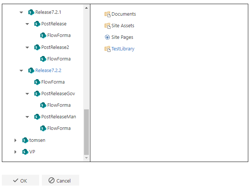
Task: Collapse the PostReleaseMan node
Action: pyautogui.click(x=27, y=117)
